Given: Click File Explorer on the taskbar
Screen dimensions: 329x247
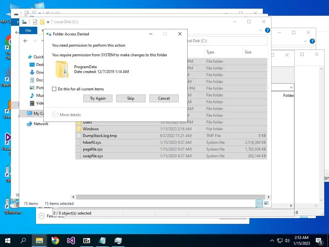Looking at the screenshot, I should tap(39, 241).
